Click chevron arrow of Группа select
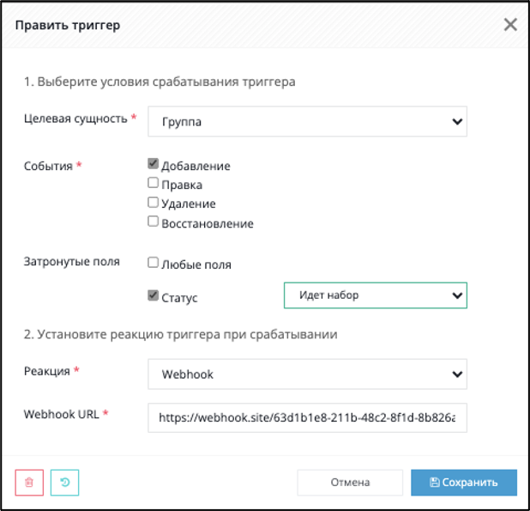 pyautogui.click(x=457, y=121)
